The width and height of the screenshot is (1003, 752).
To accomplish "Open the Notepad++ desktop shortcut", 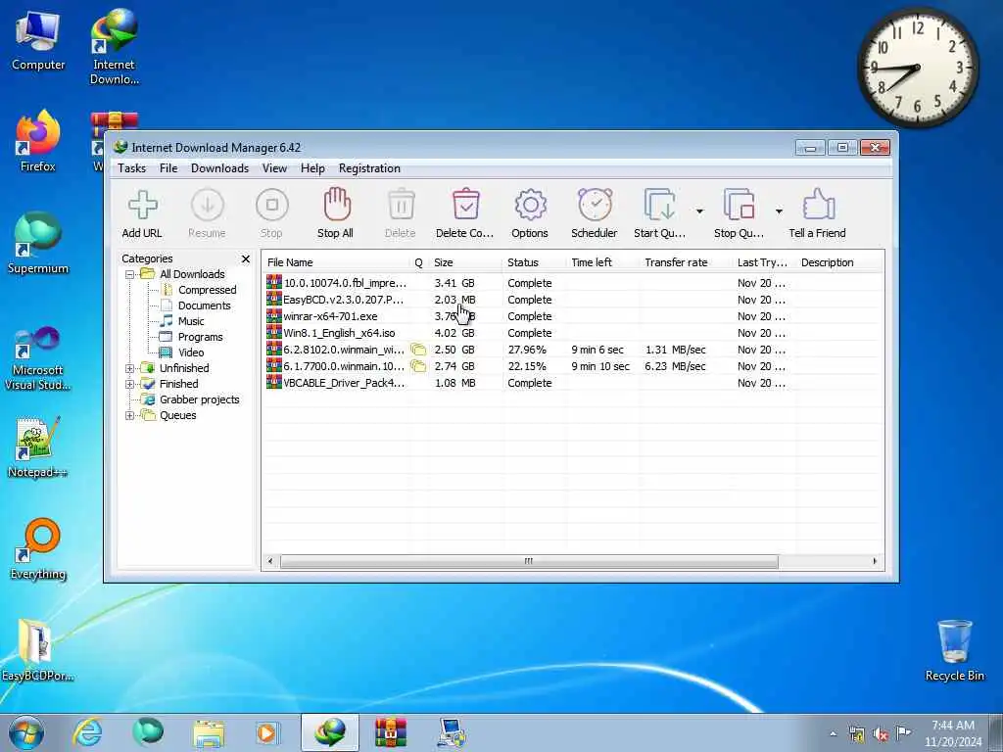I will click(x=38, y=446).
